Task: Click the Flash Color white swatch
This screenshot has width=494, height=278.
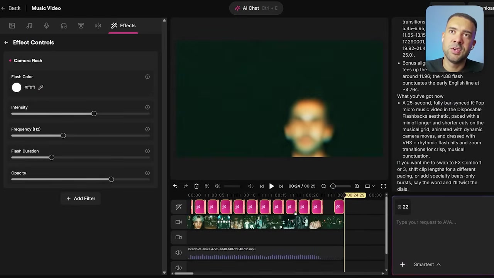Action: pyautogui.click(x=17, y=87)
